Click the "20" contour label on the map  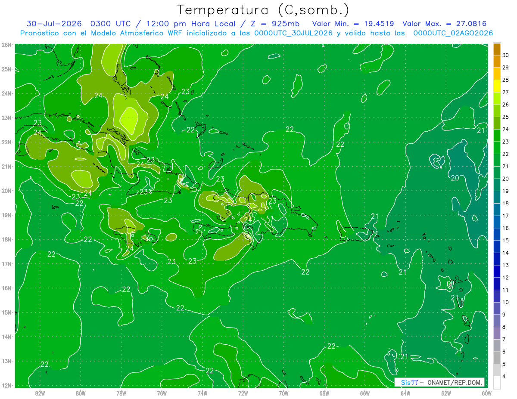(455, 178)
